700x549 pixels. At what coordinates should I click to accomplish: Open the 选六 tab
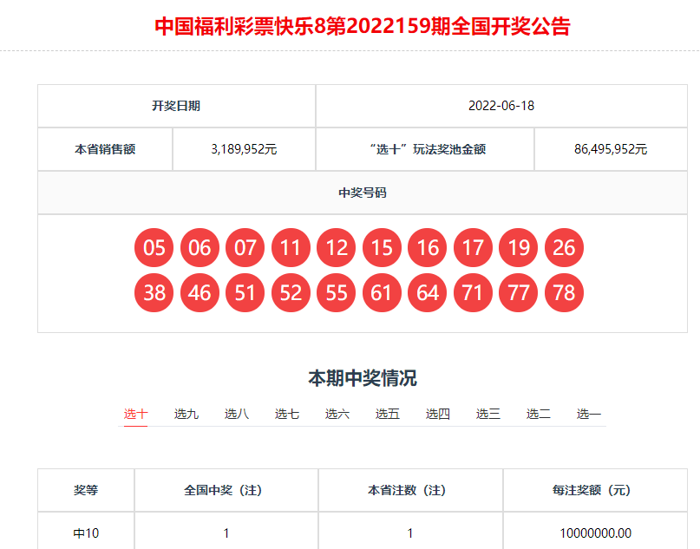tap(337, 414)
